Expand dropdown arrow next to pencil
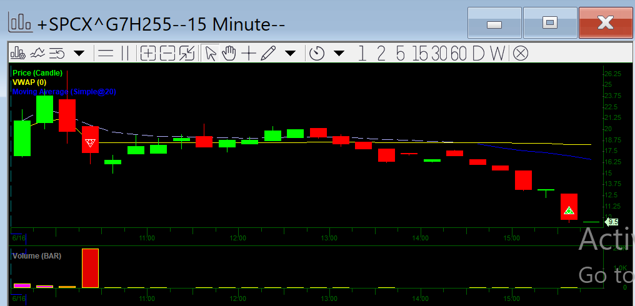Image resolution: width=635 pixels, height=306 pixels. point(290,53)
